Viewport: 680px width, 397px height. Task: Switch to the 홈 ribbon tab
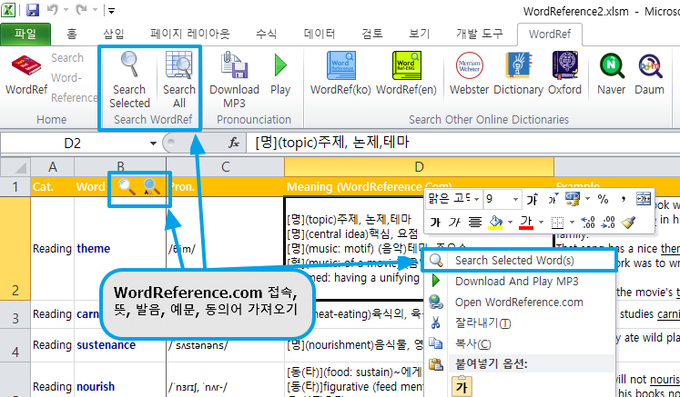pyautogui.click(x=72, y=34)
